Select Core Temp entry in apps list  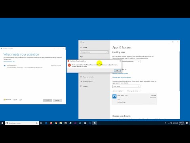[x=134, y=99]
